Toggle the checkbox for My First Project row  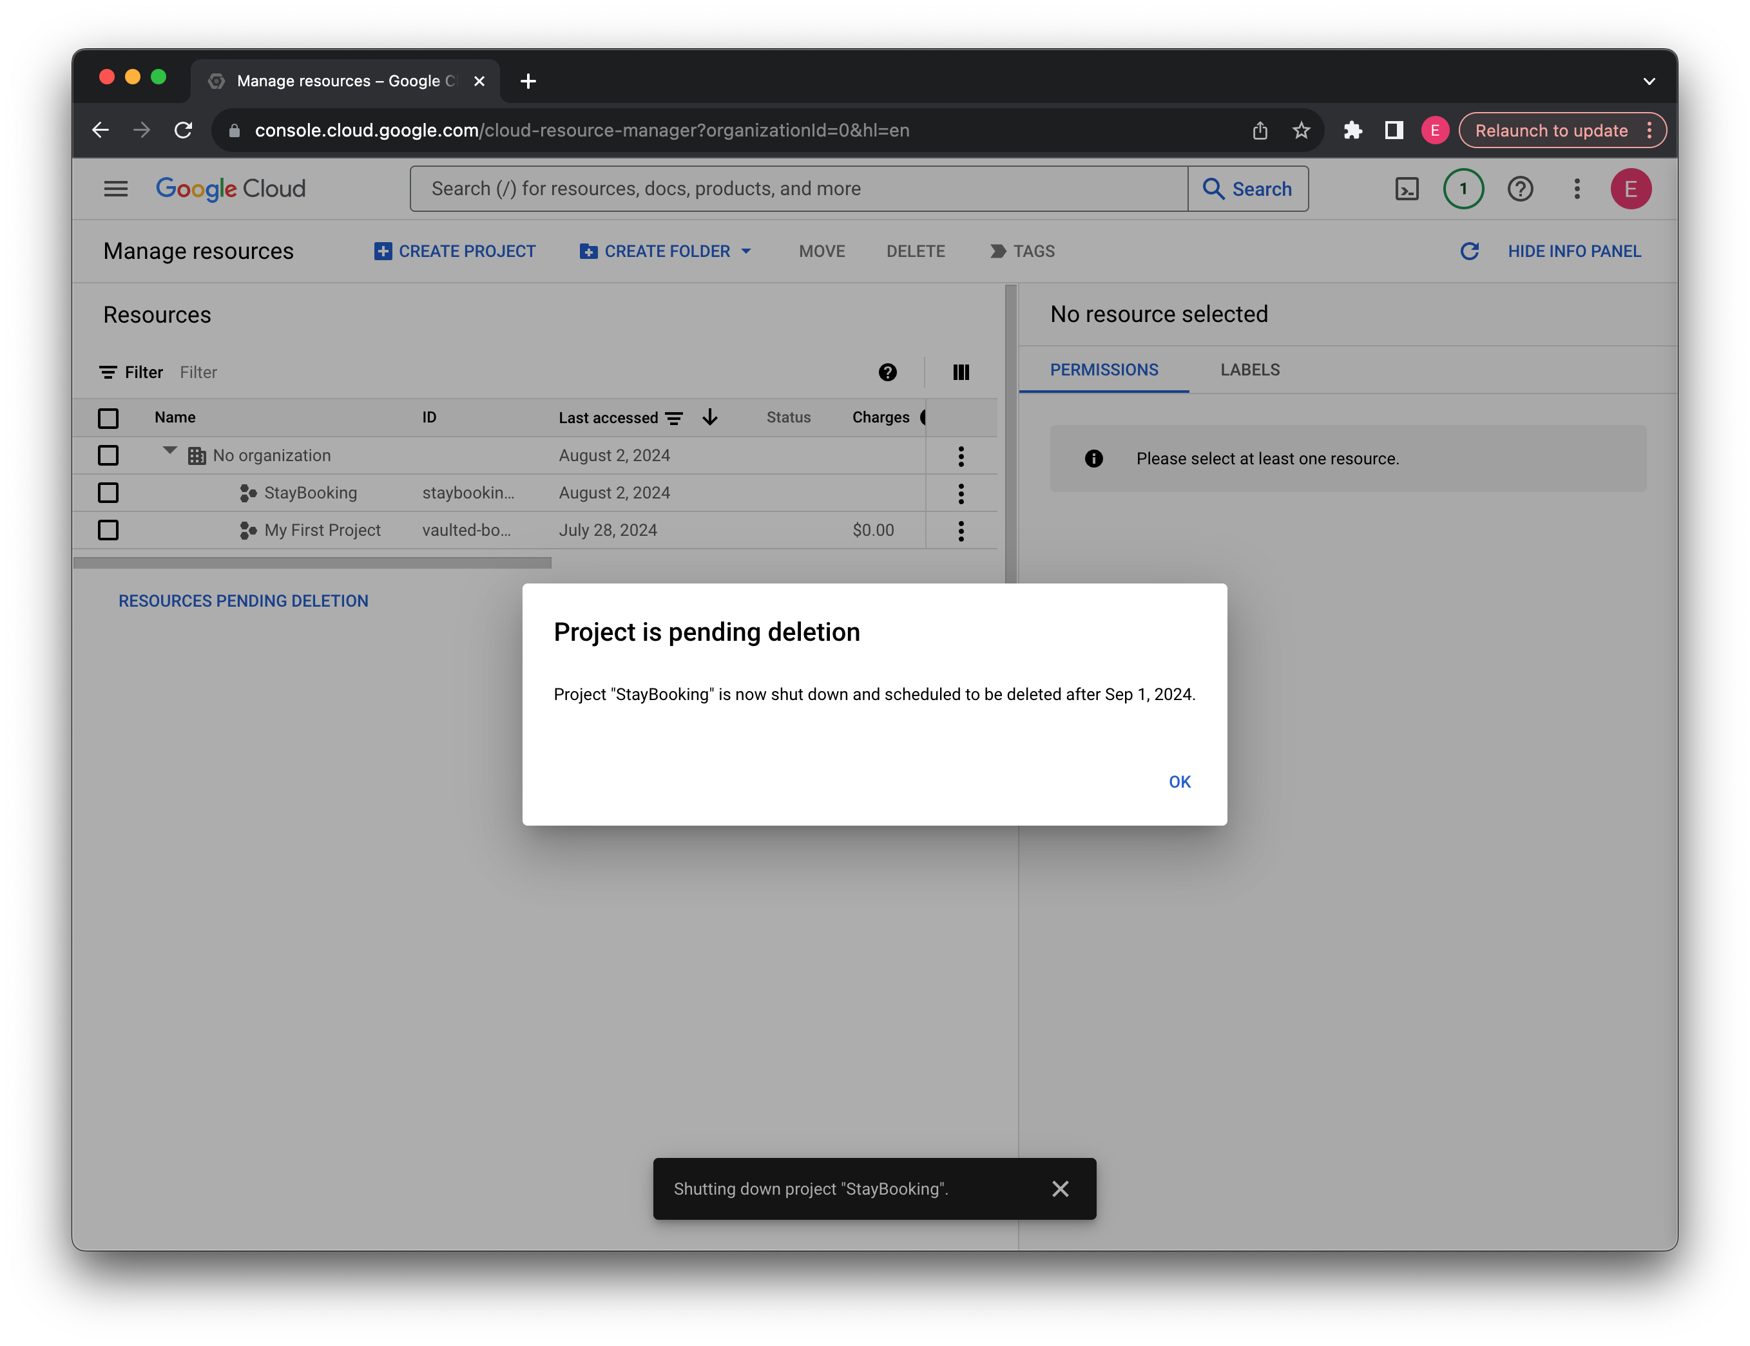(109, 530)
